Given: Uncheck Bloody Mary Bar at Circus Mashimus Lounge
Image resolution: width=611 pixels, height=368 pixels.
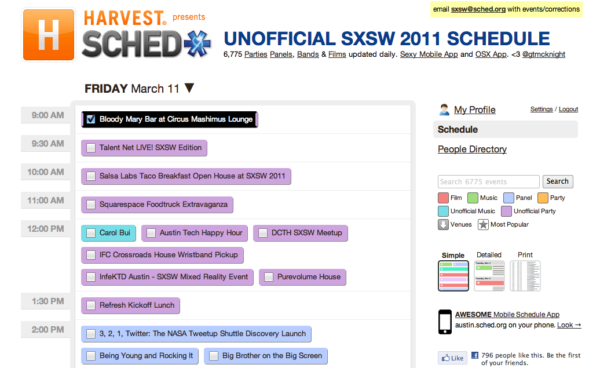Looking at the screenshot, I should [91, 119].
